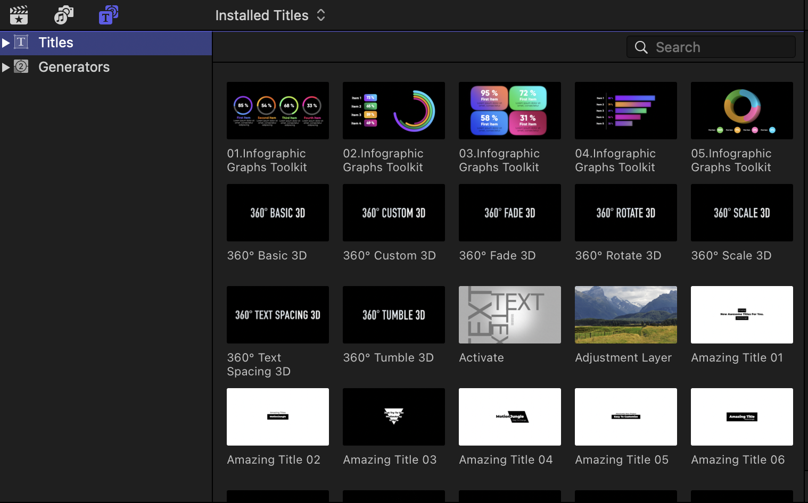Viewport: 808px width, 503px height.
Task: Open the Libraries sidebar clapperboard icon
Action: coord(19,15)
